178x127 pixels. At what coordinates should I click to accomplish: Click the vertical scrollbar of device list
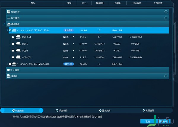click(175, 48)
